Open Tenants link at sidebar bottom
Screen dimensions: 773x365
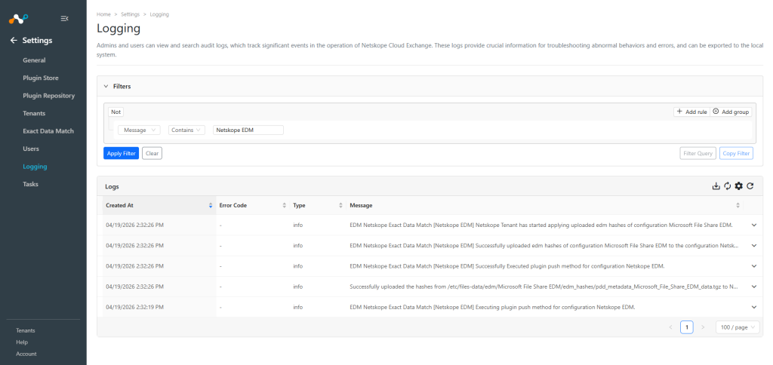(x=26, y=330)
